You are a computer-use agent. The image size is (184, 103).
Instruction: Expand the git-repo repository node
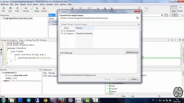point(2,18)
